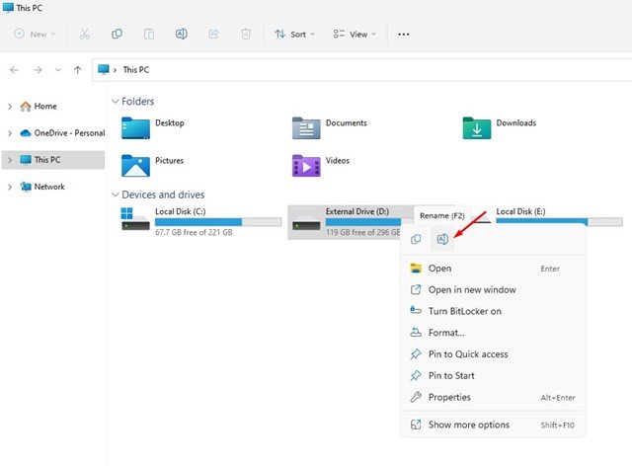Image resolution: width=632 pixels, height=466 pixels.
Task: Click the Share icon in toolbar
Action: click(213, 34)
